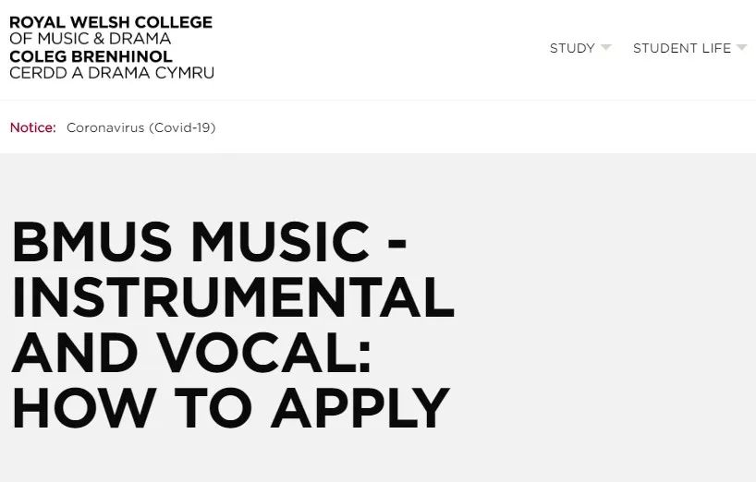Expand the arrow beside STUDENT LIFE
Screen dimensions: 756x482
pos(741,47)
